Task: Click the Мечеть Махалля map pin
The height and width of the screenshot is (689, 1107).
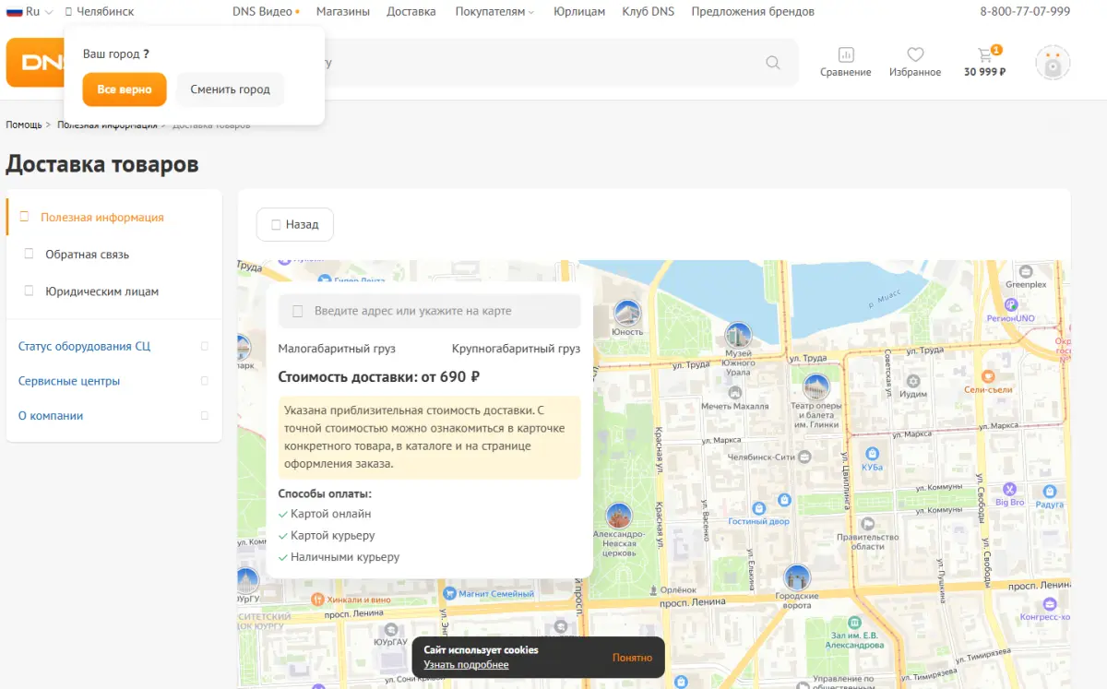Action: pyautogui.click(x=735, y=393)
